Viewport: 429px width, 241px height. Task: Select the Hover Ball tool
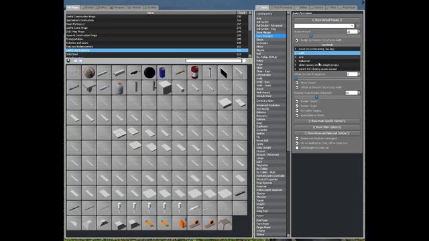pos(271,141)
